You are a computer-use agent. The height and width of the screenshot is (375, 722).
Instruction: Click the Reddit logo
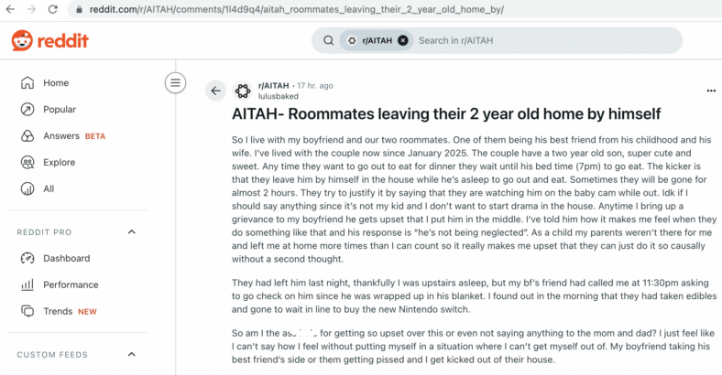tap(49, 41)
